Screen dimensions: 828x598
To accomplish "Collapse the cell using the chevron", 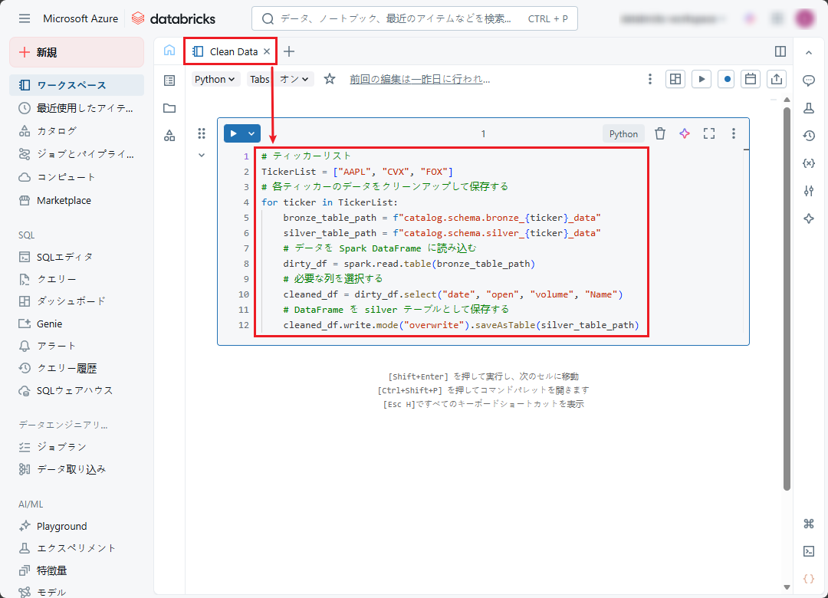I will point(202,155).
